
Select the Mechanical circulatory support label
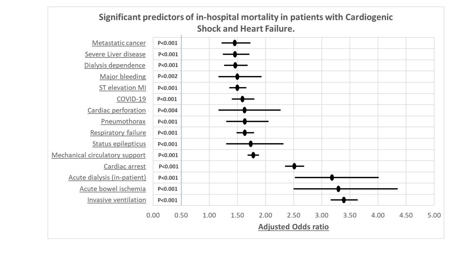click(x=98, y=156)
